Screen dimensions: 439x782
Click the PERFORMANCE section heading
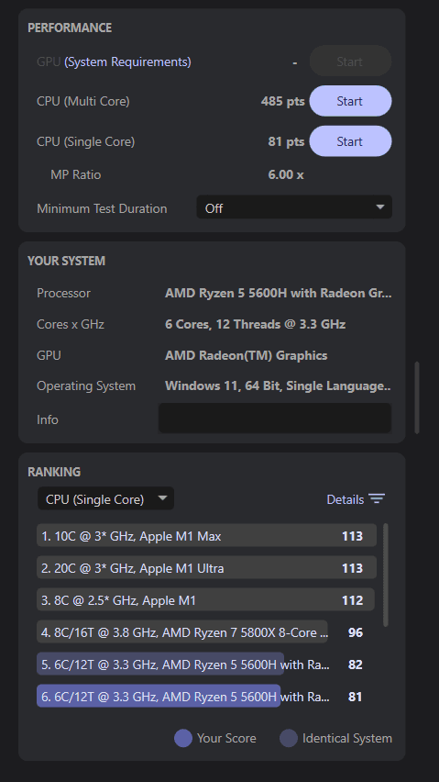[x=70, y=28]
